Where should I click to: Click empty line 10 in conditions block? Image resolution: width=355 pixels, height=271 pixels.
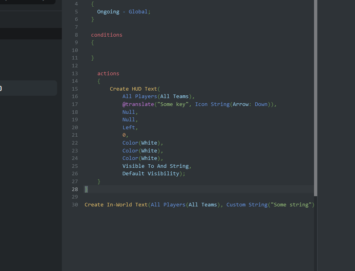199,50
